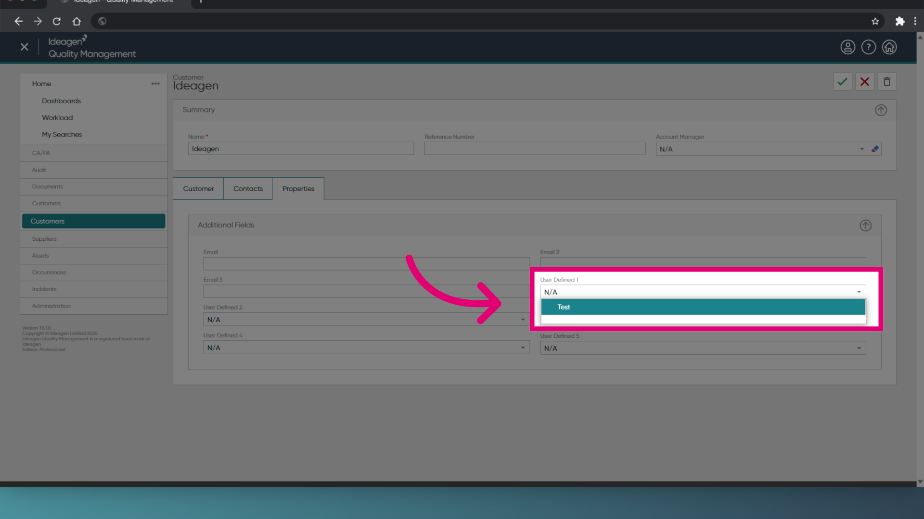Bookmark page with star icon

(875, 21)
